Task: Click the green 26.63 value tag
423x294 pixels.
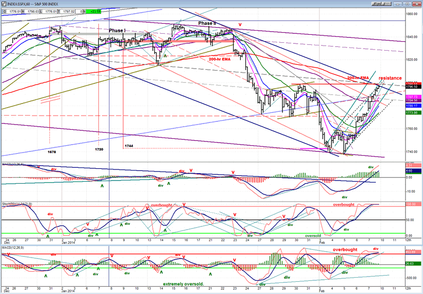Action: click(x=413, y=264)
